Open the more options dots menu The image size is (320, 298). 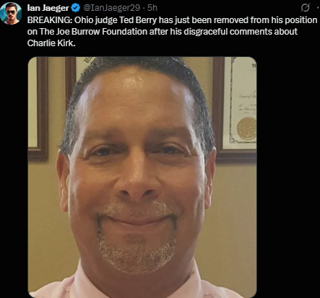318,8
